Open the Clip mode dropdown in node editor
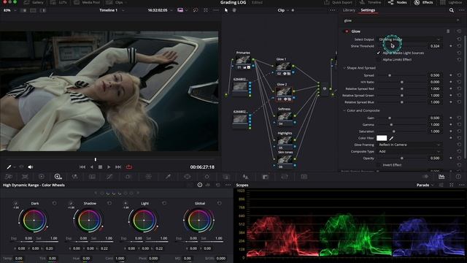The width and height of the screenshot is (467, 263). pyautogui.click(x=283, y=10)
